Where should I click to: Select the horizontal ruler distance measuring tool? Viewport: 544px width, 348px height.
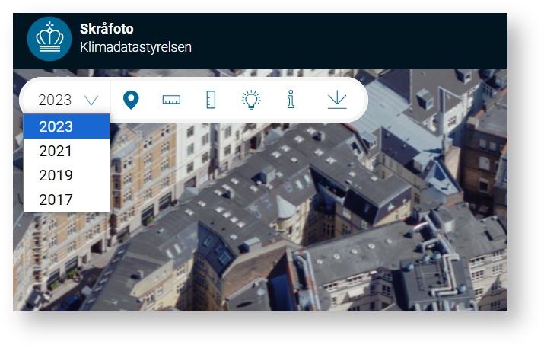click(171, 100)
